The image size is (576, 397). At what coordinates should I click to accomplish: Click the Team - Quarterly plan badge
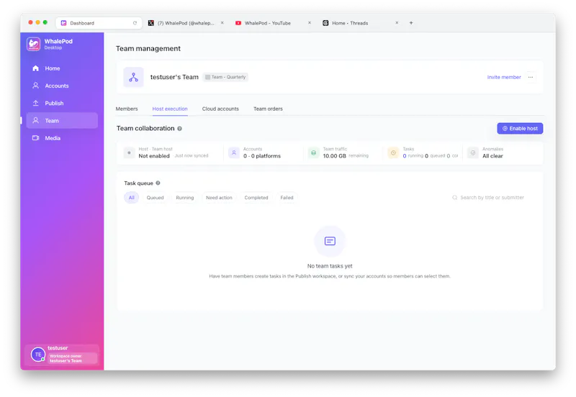tap(225, 77)
